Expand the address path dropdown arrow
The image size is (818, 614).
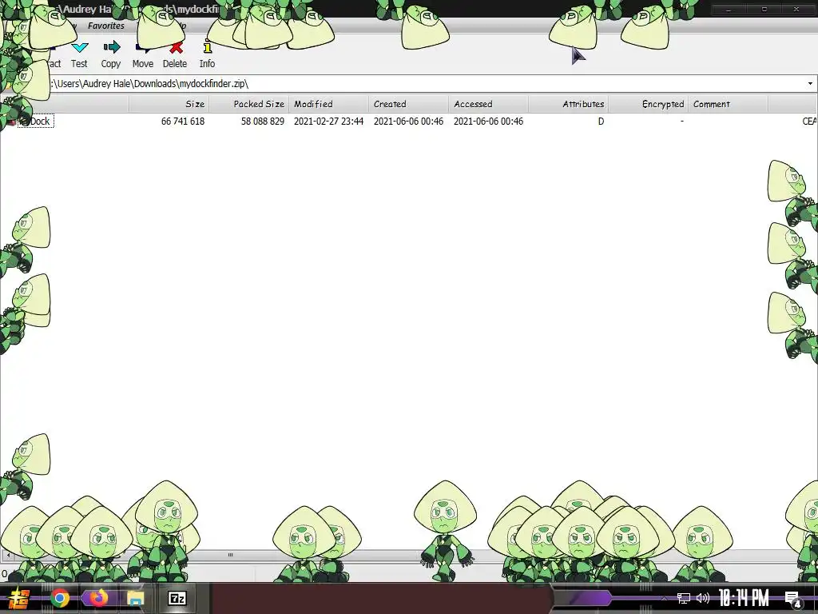[x=810, y=83]
